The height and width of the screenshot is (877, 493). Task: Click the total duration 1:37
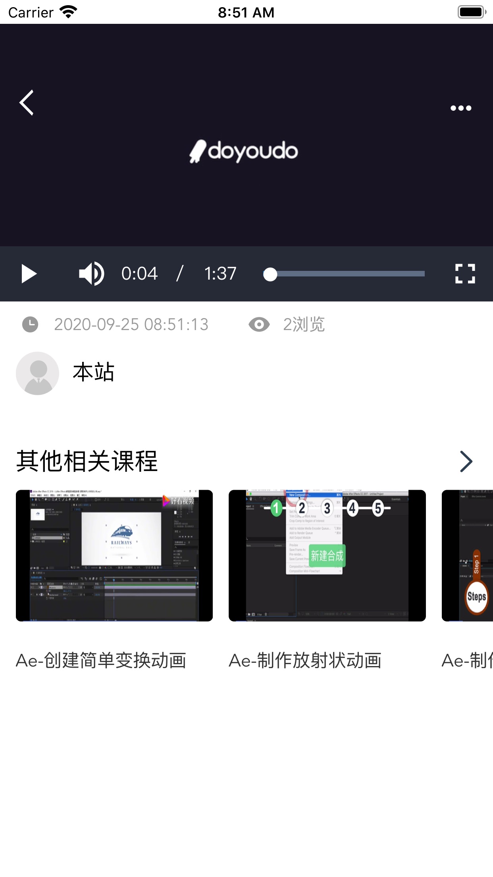pos(220,274)
